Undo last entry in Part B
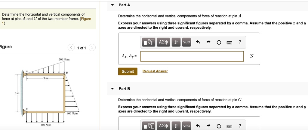The image size is (308, 130). [x=198, y=126]
